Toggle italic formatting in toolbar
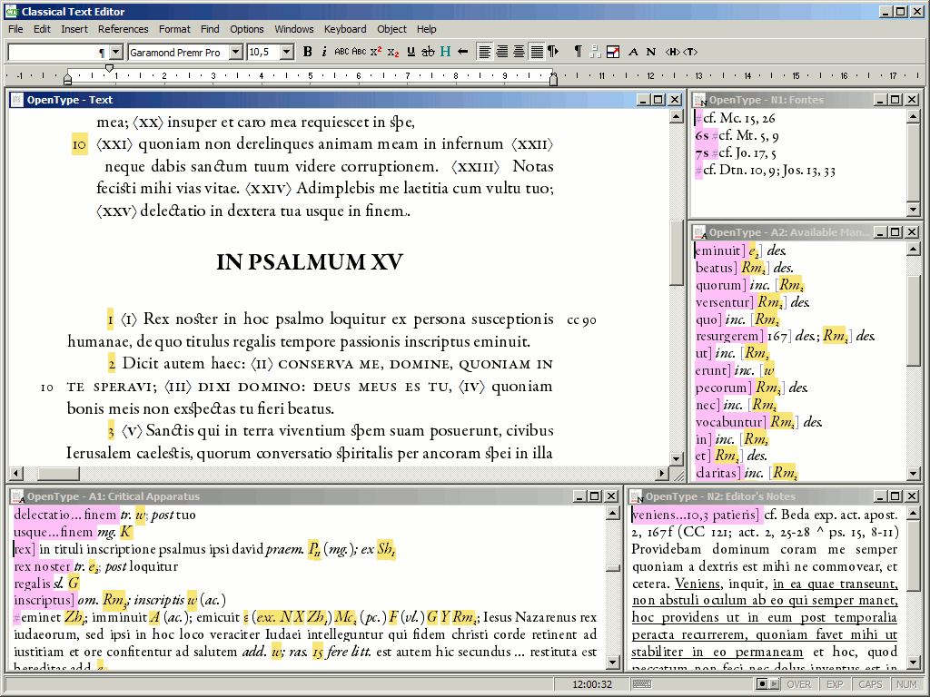This screenshot has height=697, width=930. click(324, 52)
